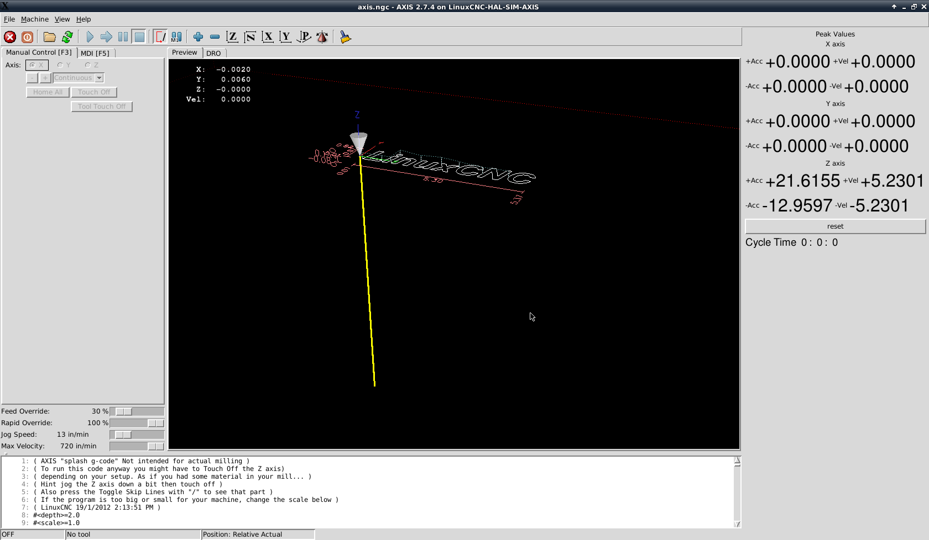Toggle machine power button

point(27,37)
